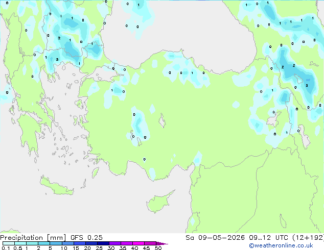Choose the 10–15 mm legend swatch

point(67,243)
